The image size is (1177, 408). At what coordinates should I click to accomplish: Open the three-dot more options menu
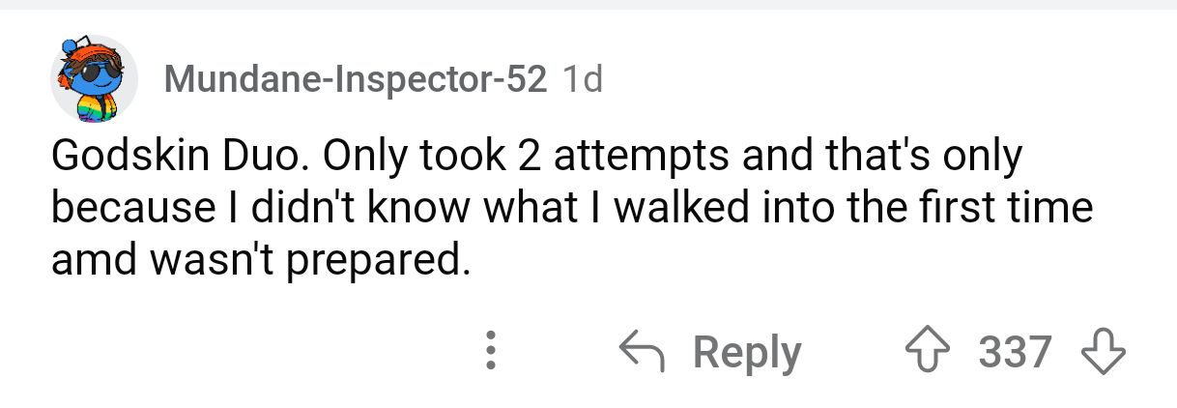(x=491, y=352)
